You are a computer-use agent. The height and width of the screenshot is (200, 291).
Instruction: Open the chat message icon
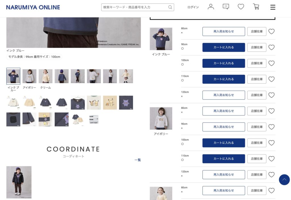226,7
